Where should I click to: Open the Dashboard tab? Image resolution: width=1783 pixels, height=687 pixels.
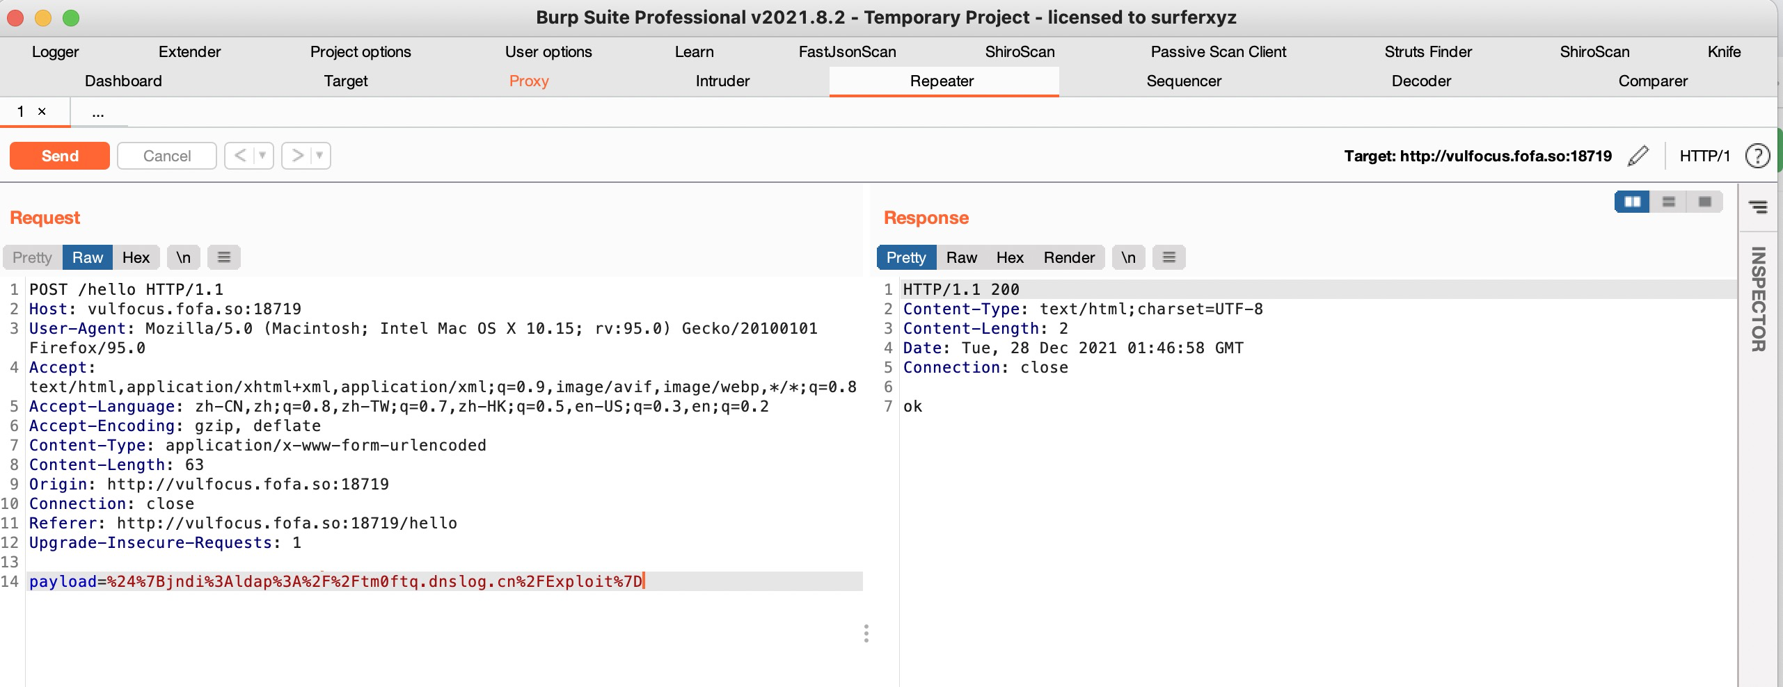click(123, 81)
